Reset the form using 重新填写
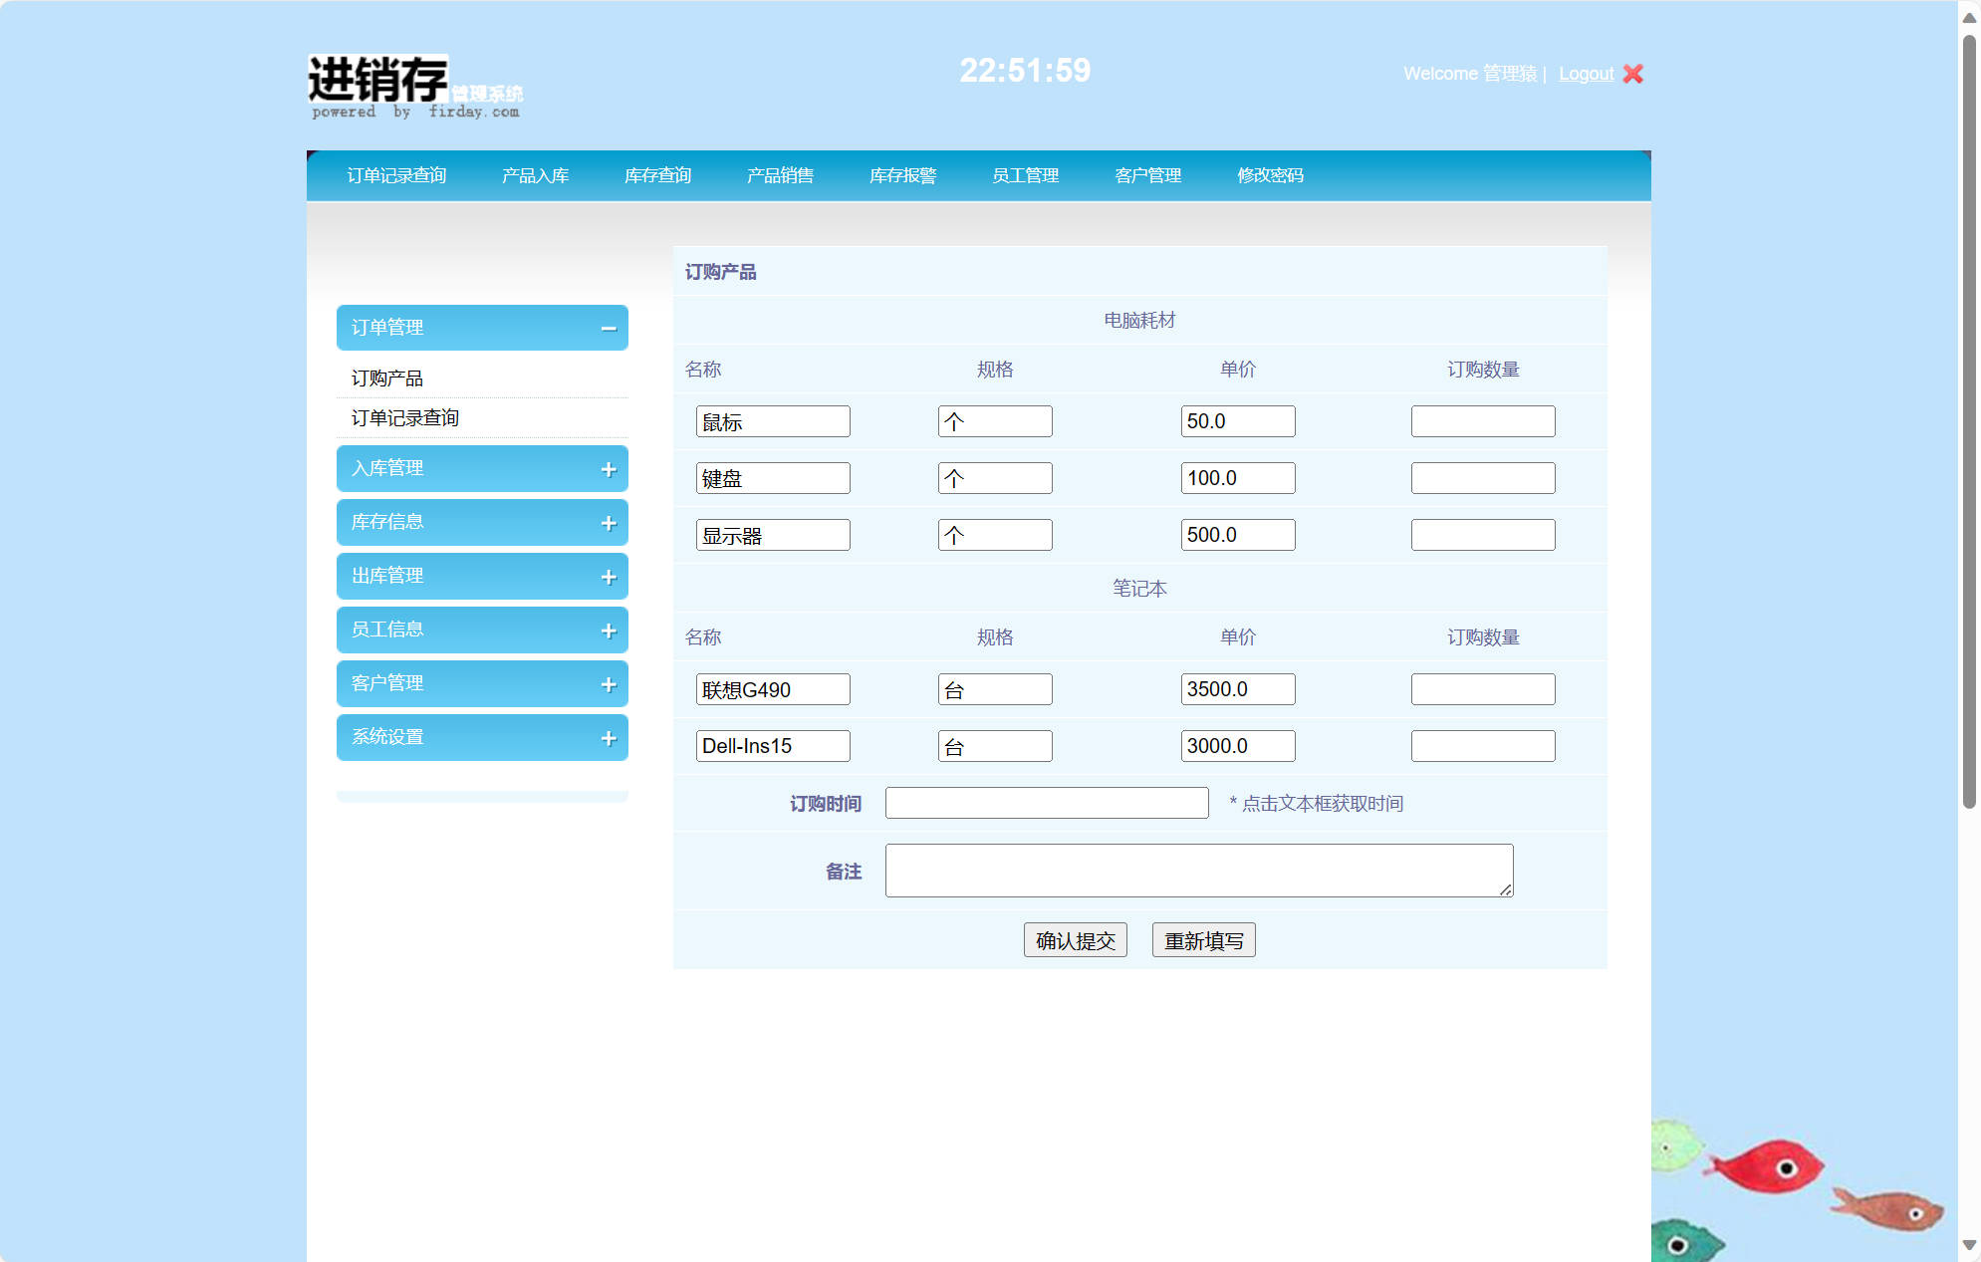 pyautogui.click(x=1204, y=939)
